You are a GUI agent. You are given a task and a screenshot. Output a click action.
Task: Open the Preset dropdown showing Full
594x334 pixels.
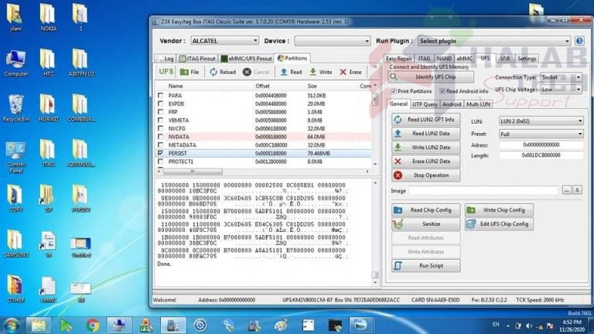[541, 134]
